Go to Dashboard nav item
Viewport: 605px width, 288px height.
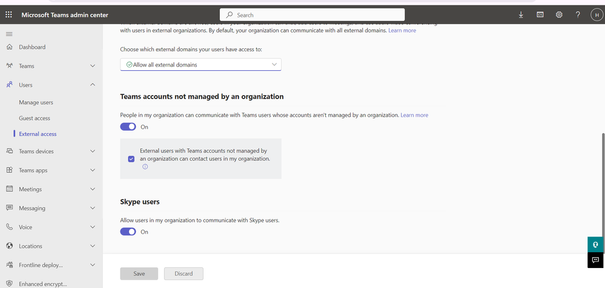point(32,47)
